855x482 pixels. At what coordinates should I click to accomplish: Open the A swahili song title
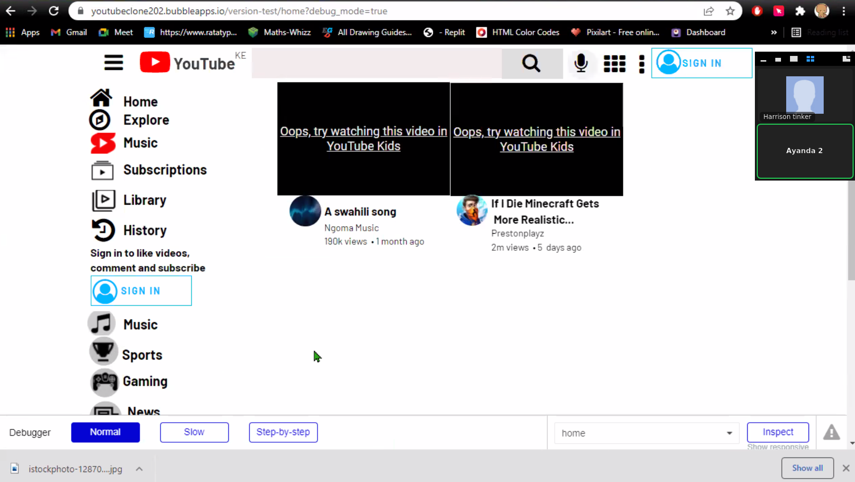click(x=360, y=212)
